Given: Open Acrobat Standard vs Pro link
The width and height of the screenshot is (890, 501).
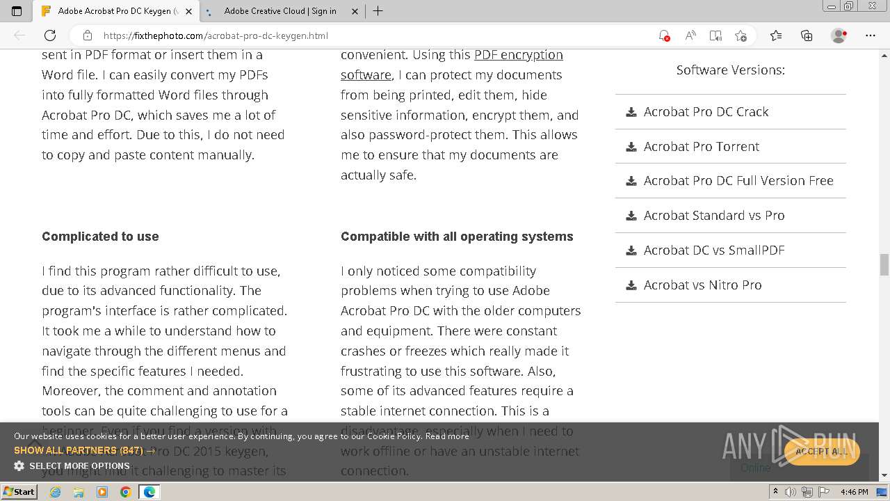Looking at the screenshot, I should (714, 215).
